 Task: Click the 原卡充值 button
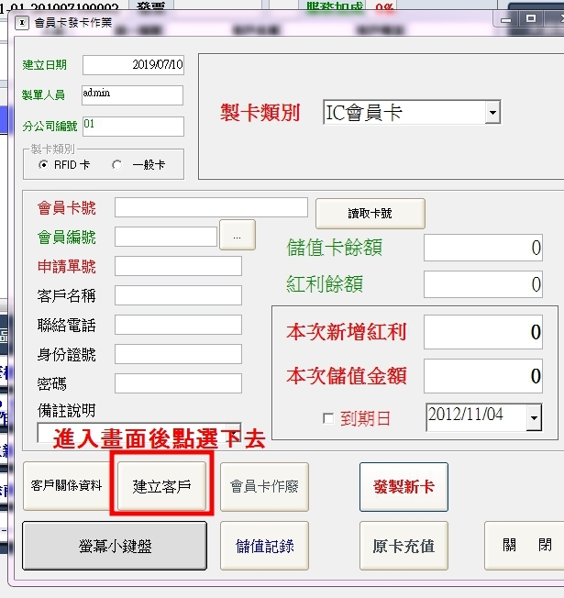(x=404, y=547)
